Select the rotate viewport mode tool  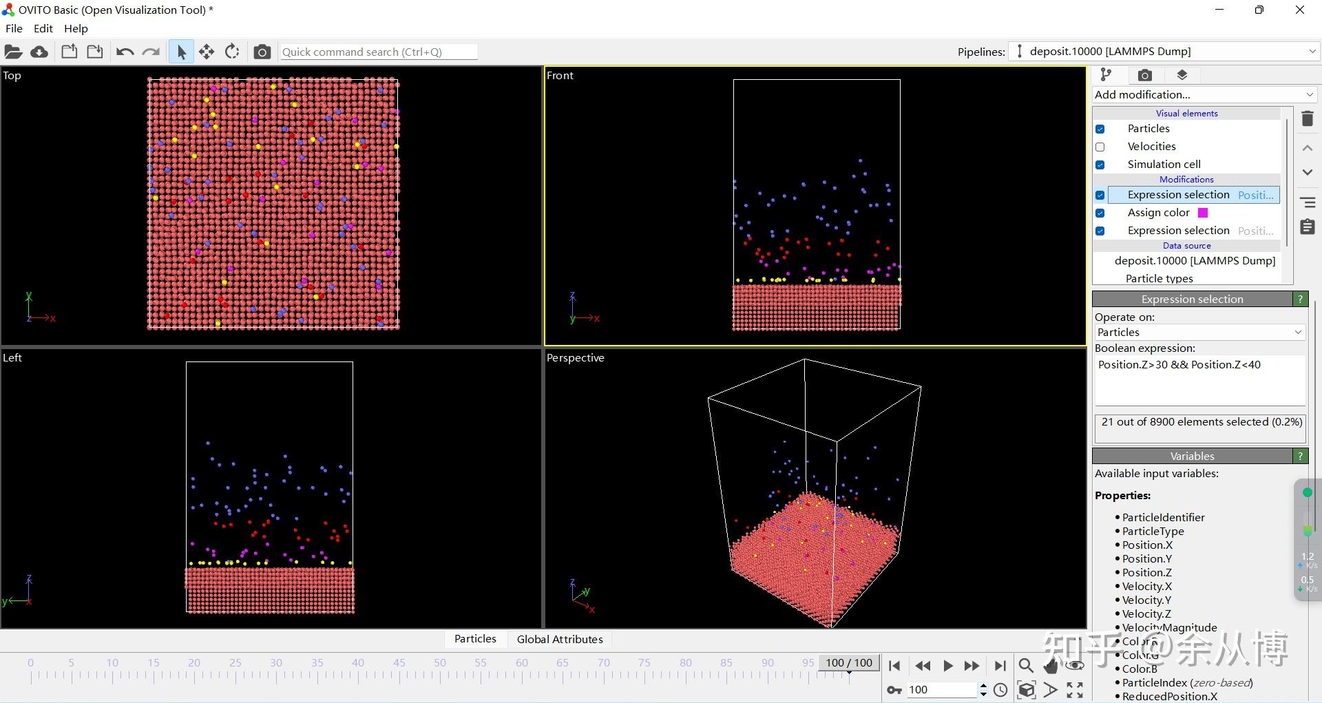click(233, 52)
